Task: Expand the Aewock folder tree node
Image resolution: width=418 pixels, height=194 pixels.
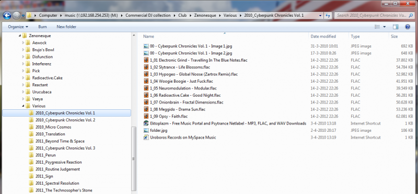Action: click(23, 43)
